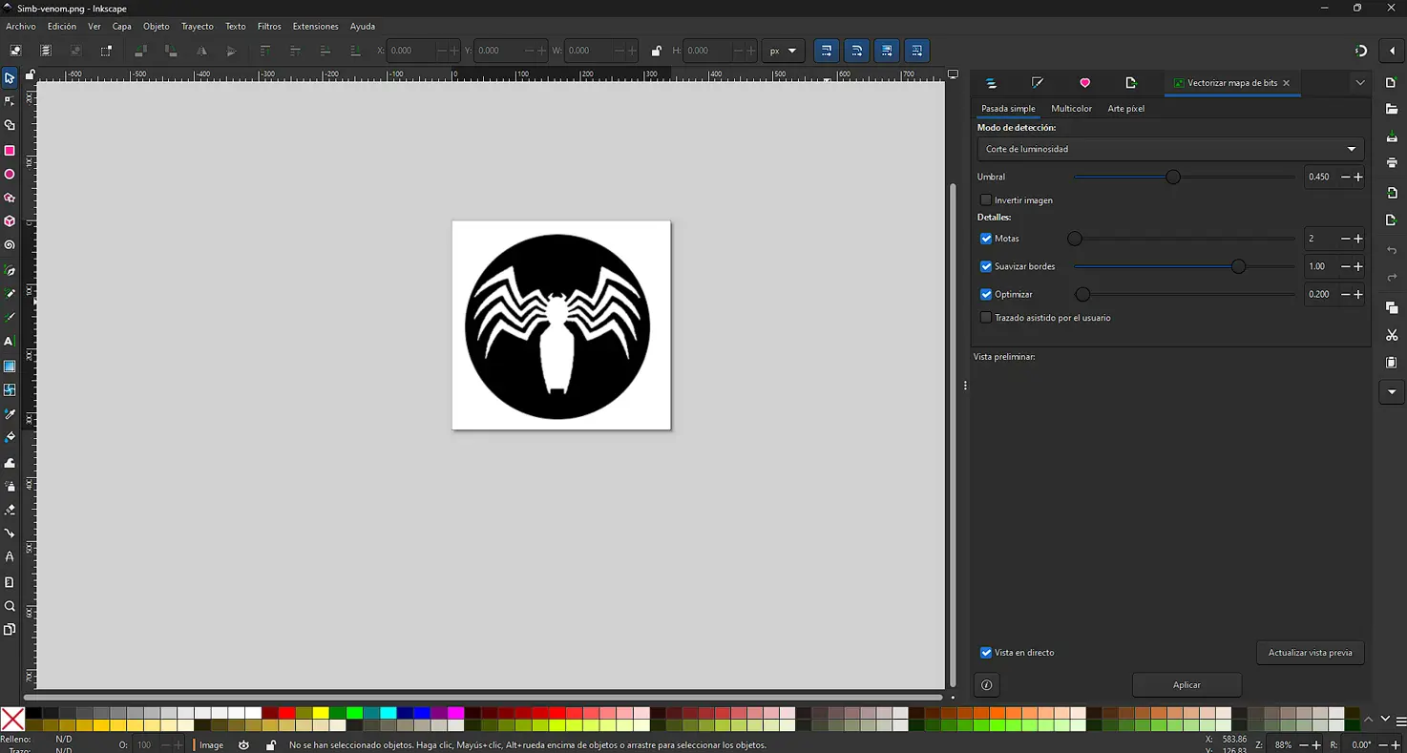Image resolution: width=1407 pixels, height=753 pixels.
Task: Select the Ellipse tool
Action: coord(10,174)
